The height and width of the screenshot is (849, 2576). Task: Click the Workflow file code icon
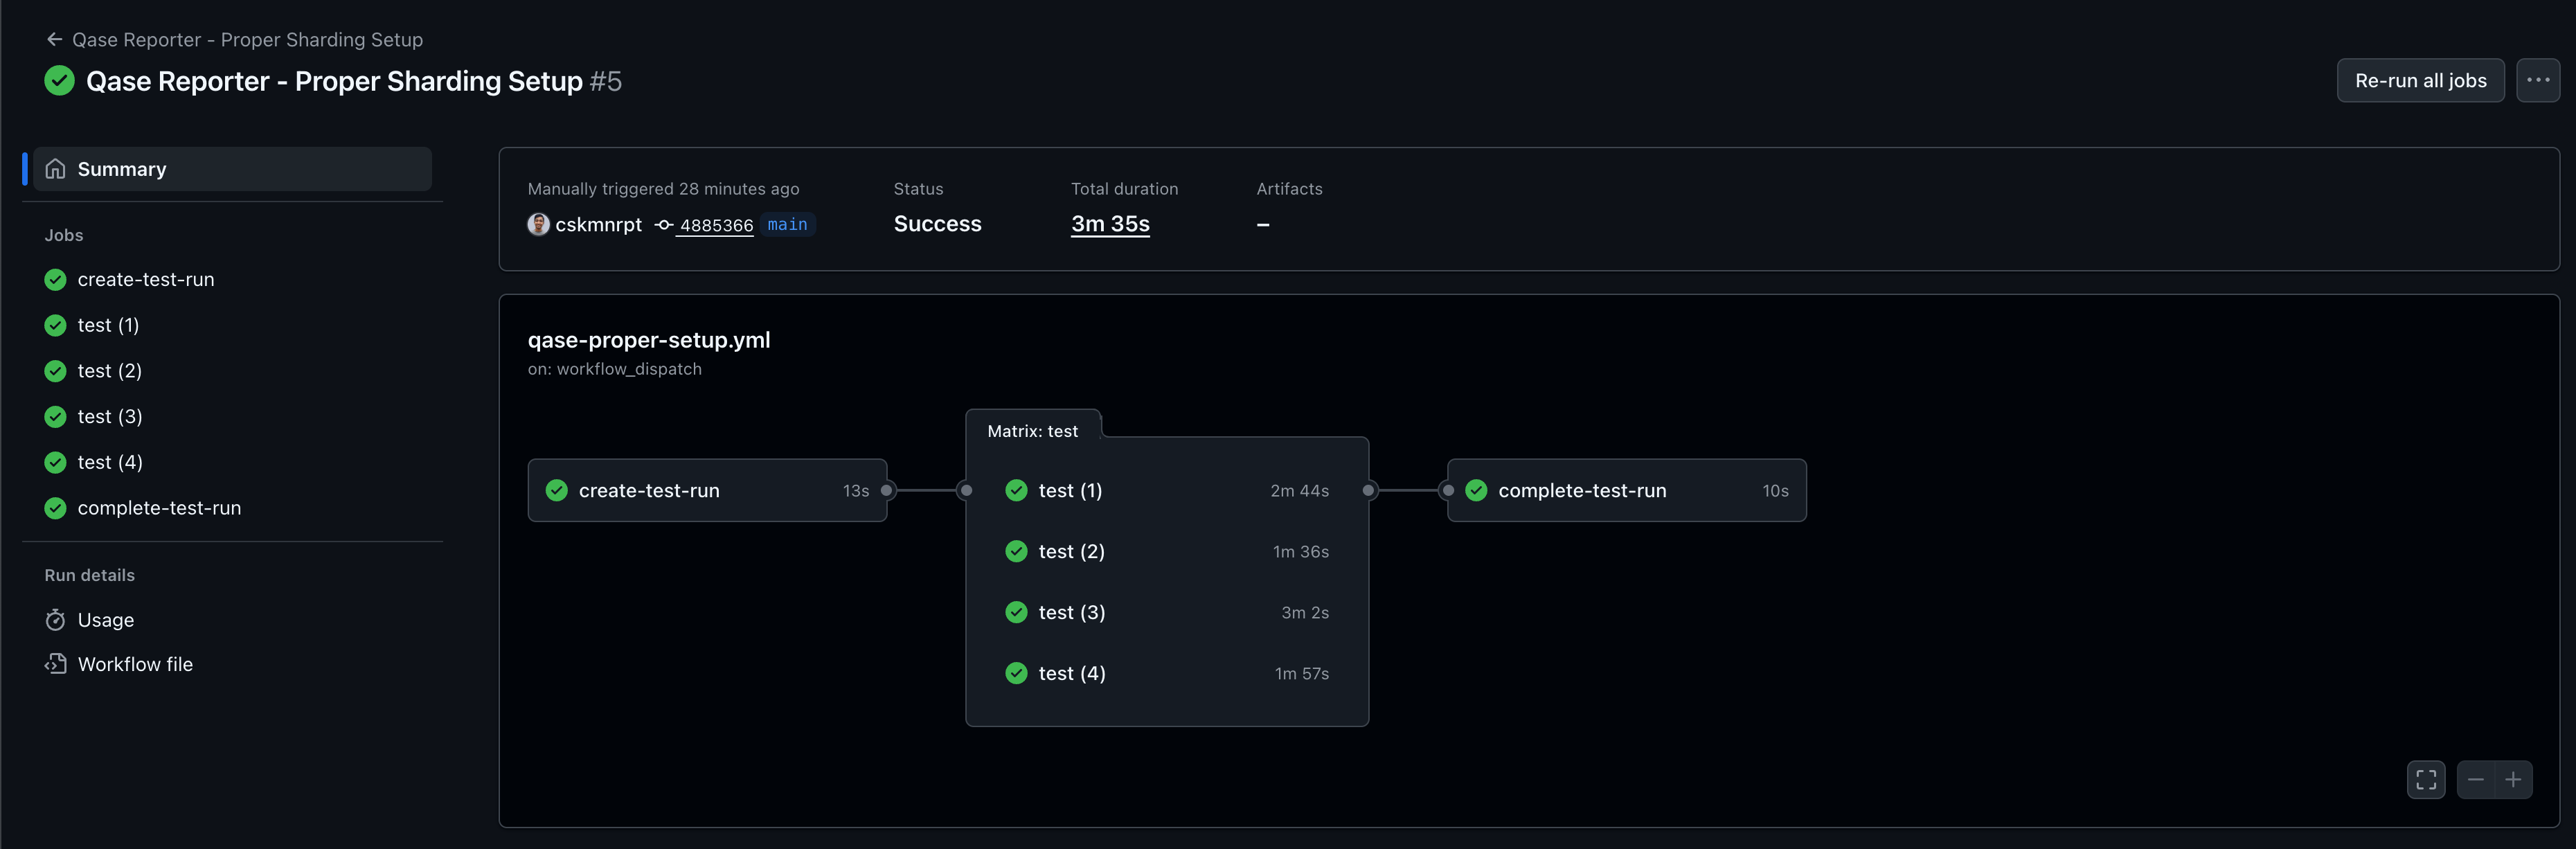click(56, 664)
